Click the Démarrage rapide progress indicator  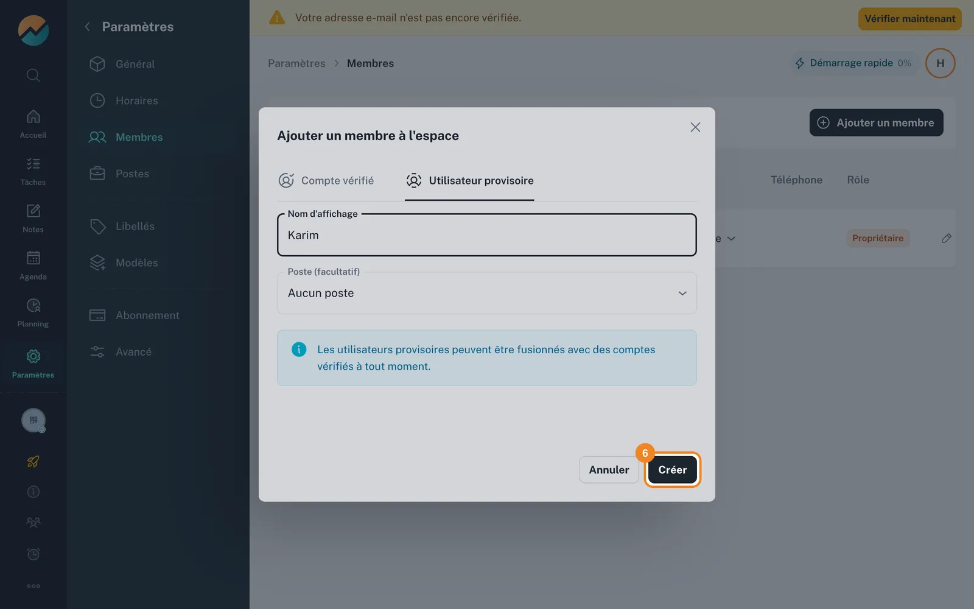click(853, 63)
